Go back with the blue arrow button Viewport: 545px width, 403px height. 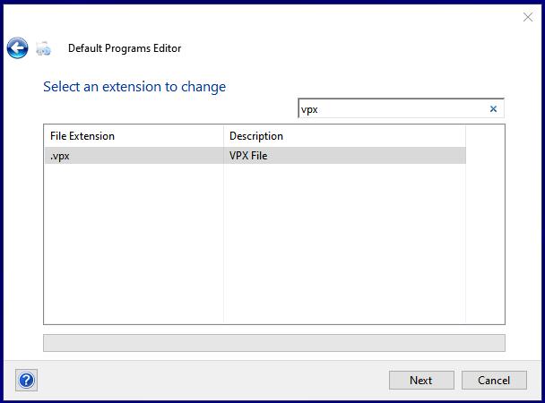click(x=17, y=47)
